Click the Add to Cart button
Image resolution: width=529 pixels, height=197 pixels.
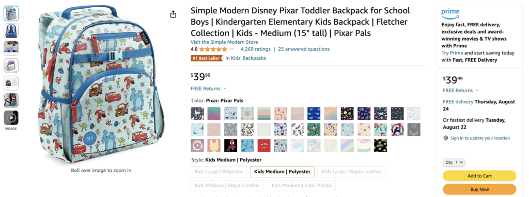(x=479, y=176)
